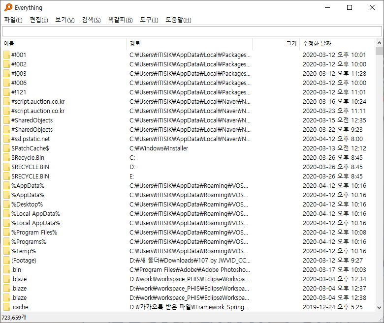Open the 편집(E) menu
Viewport: 384px width, 323px height.
pyautogui.click(x=39, y=20)
